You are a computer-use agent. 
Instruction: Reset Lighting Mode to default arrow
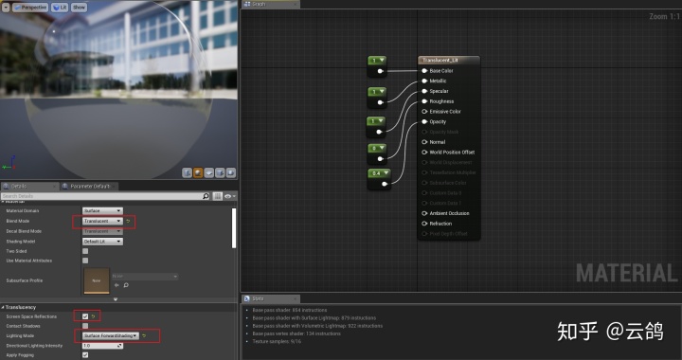click(144, 335)
